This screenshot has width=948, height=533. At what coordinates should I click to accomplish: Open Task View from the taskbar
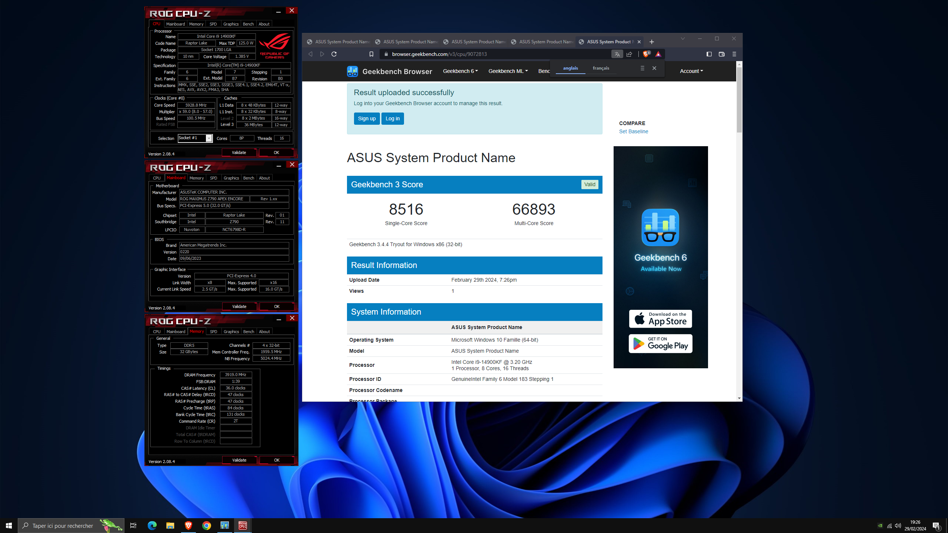[133, 526]
